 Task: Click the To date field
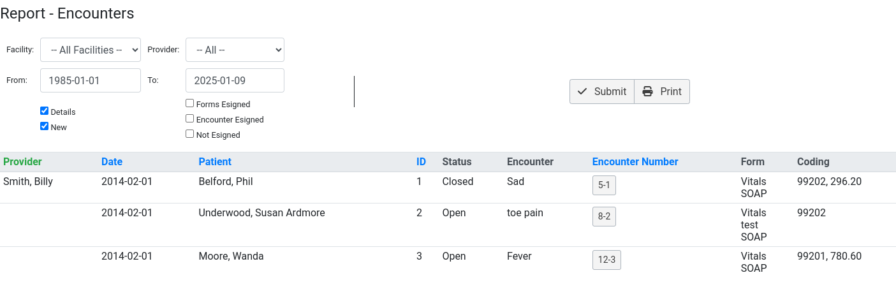(x=235, y=80)
